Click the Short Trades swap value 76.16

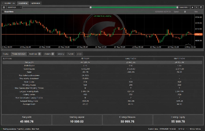point(179,72)
